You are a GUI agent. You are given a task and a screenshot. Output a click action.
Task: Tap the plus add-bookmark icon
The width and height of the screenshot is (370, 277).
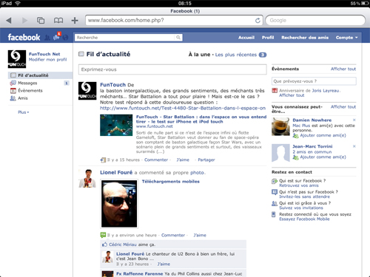tap(75, 21)
